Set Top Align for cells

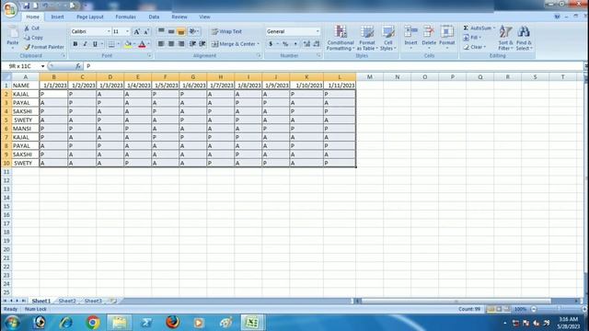(161, 31)
